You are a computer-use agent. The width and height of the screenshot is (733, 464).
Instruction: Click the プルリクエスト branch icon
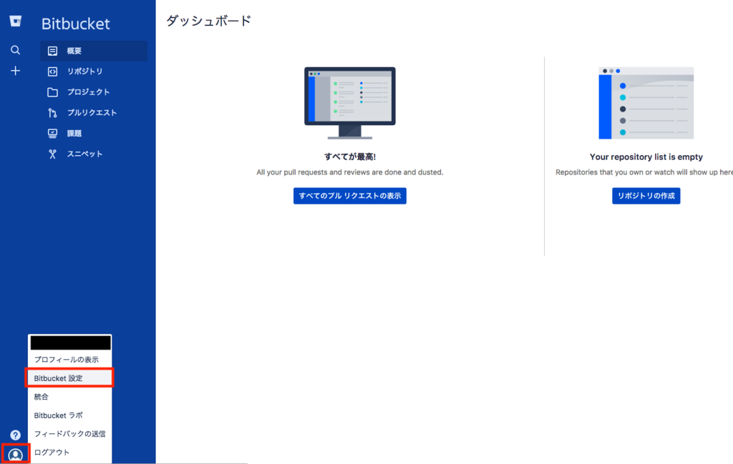pyautogui.click(x=52, y=112)
